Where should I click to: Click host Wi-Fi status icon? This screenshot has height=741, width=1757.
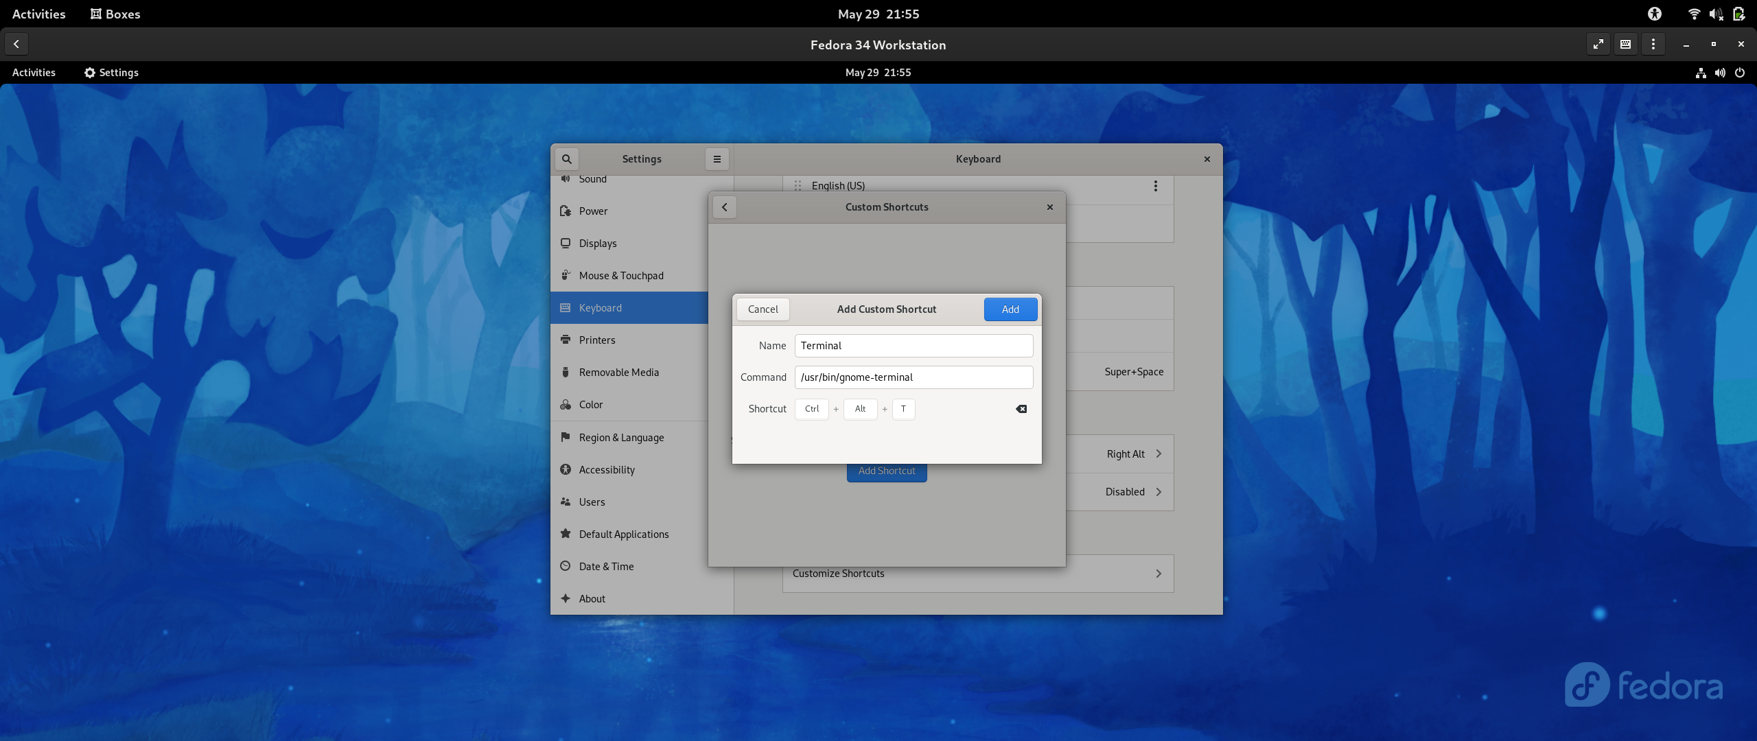[x=1694, y=14]
